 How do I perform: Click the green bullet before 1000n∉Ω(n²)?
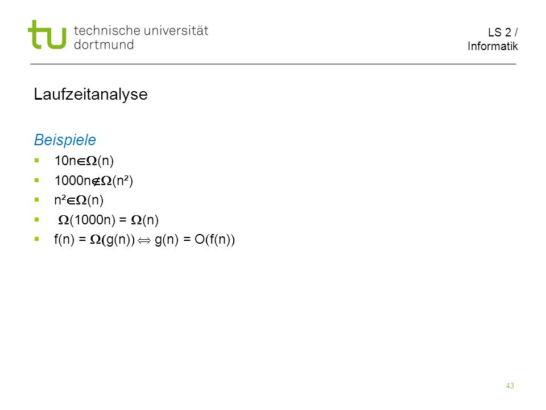click(x=36, y=181)
